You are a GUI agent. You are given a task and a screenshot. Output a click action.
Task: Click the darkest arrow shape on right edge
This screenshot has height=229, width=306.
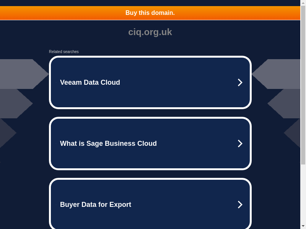295,133
